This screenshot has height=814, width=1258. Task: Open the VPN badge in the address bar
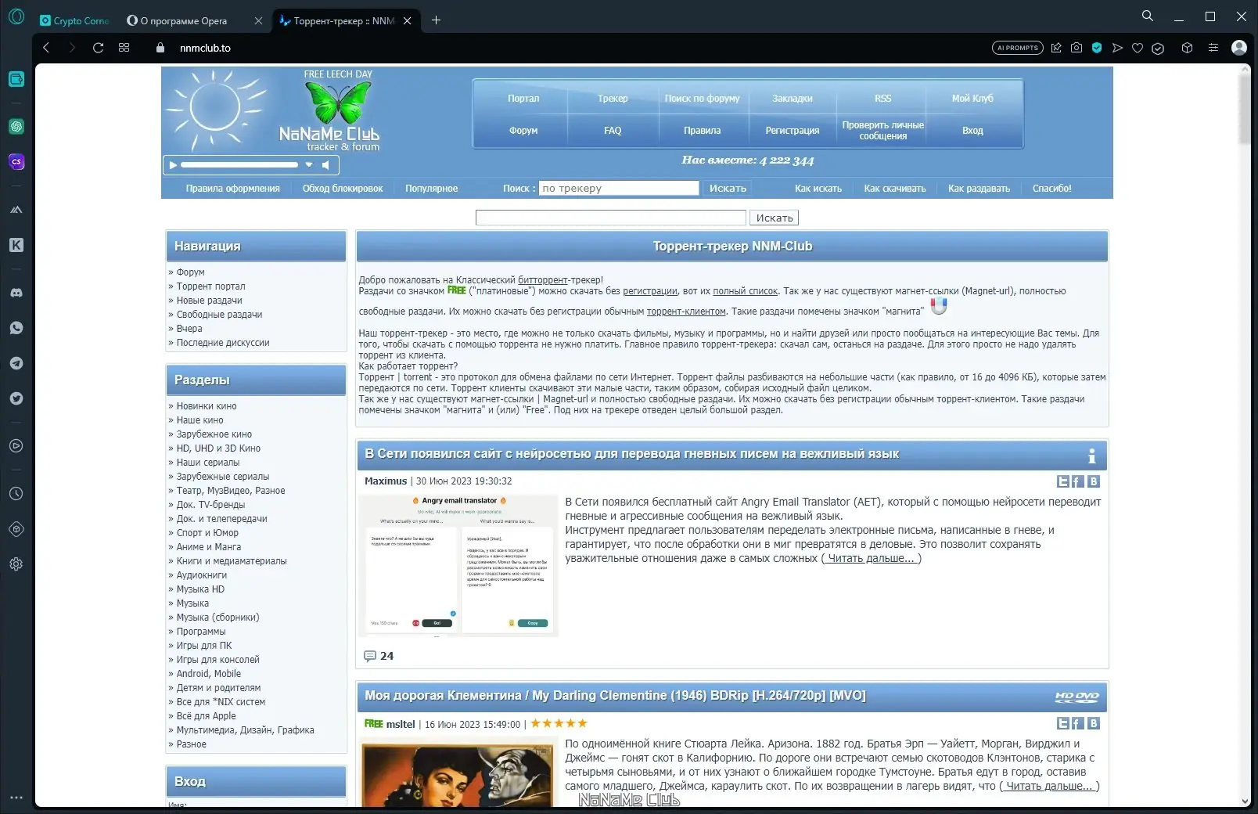point(1097,48)
